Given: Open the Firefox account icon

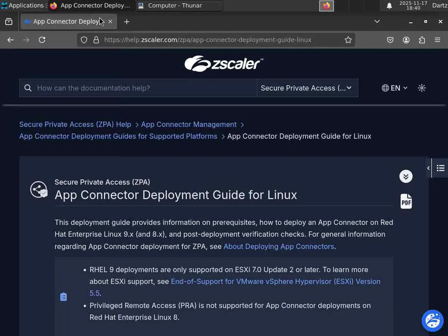Looking at the screenshot, I should [x=406, y=40].
